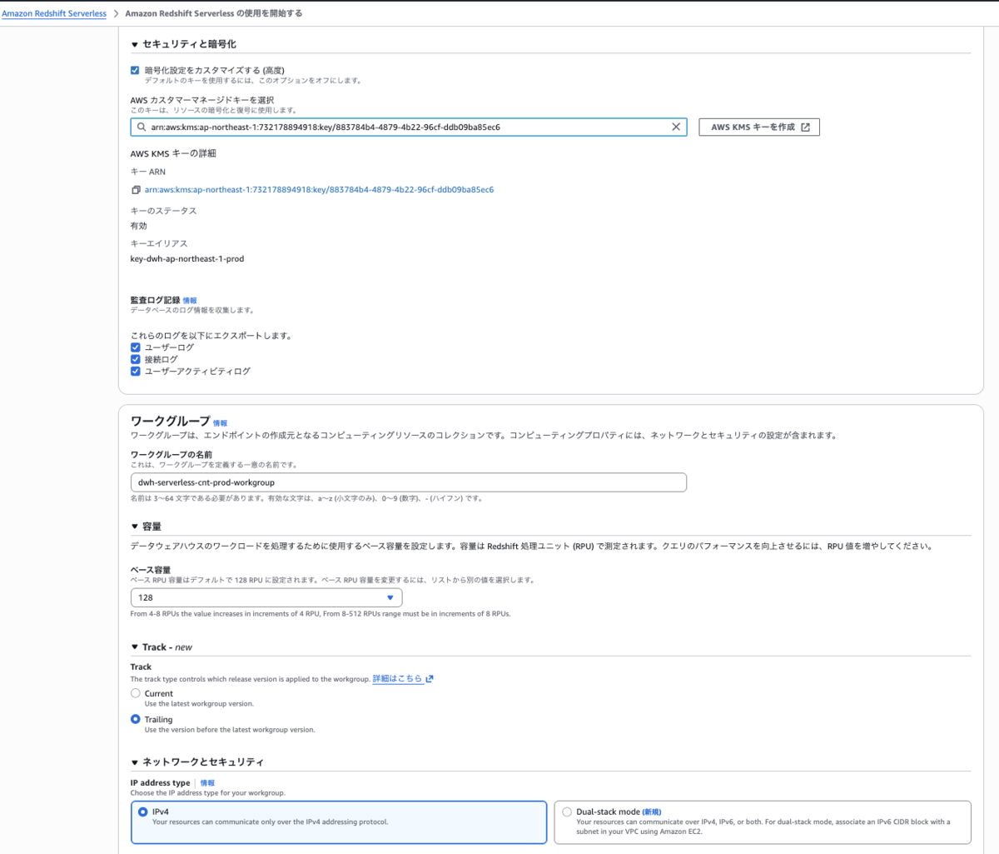Open 情報 link next to IP address type
The height and width of the screenshot is (854, 999).
click(207, 783)
